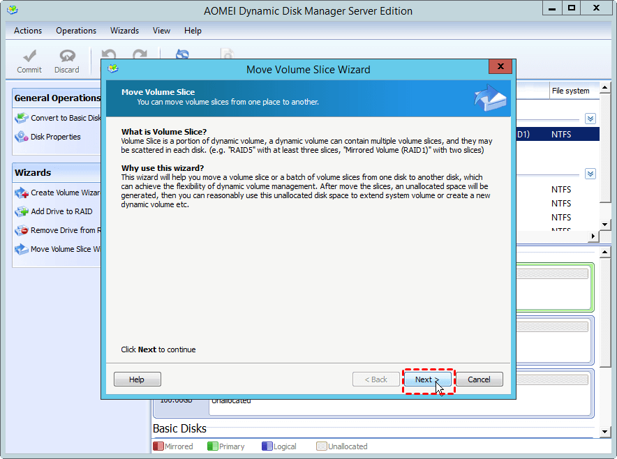Click the Redo arrow icon

(x=140, y=54)
